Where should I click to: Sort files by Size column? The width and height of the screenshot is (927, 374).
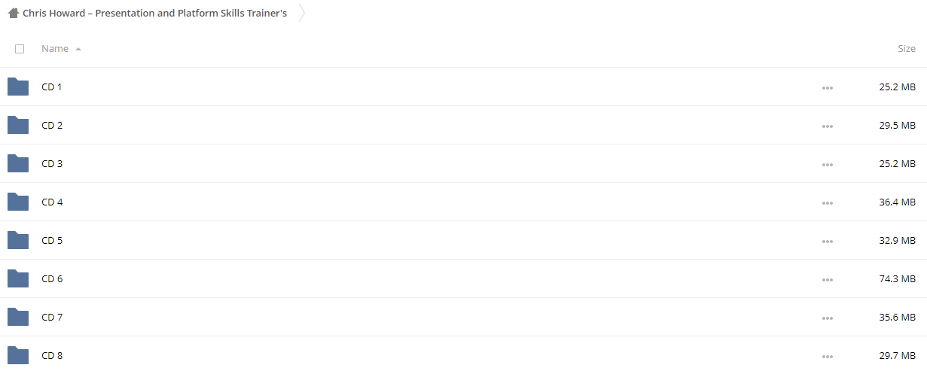click(x=907, y=48)
